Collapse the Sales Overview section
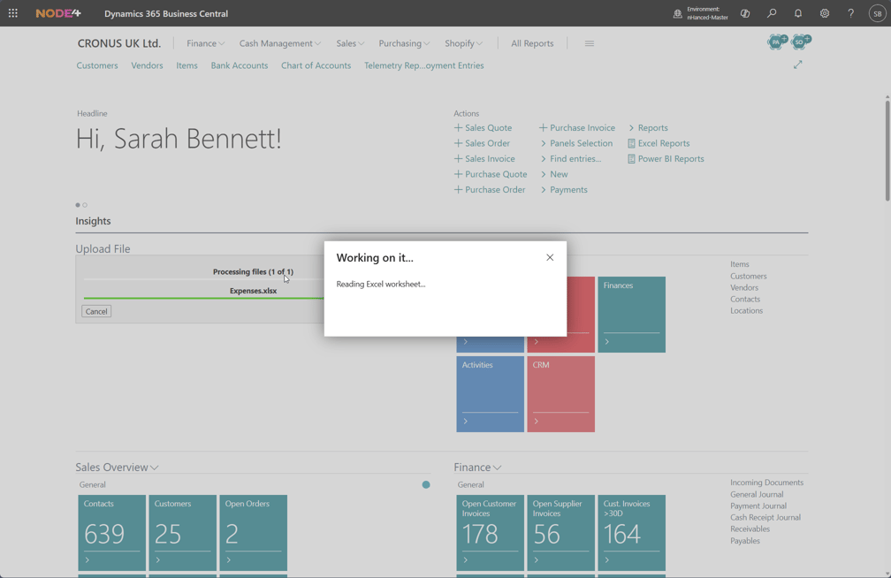The image size is (891, 578). (154, 468)
